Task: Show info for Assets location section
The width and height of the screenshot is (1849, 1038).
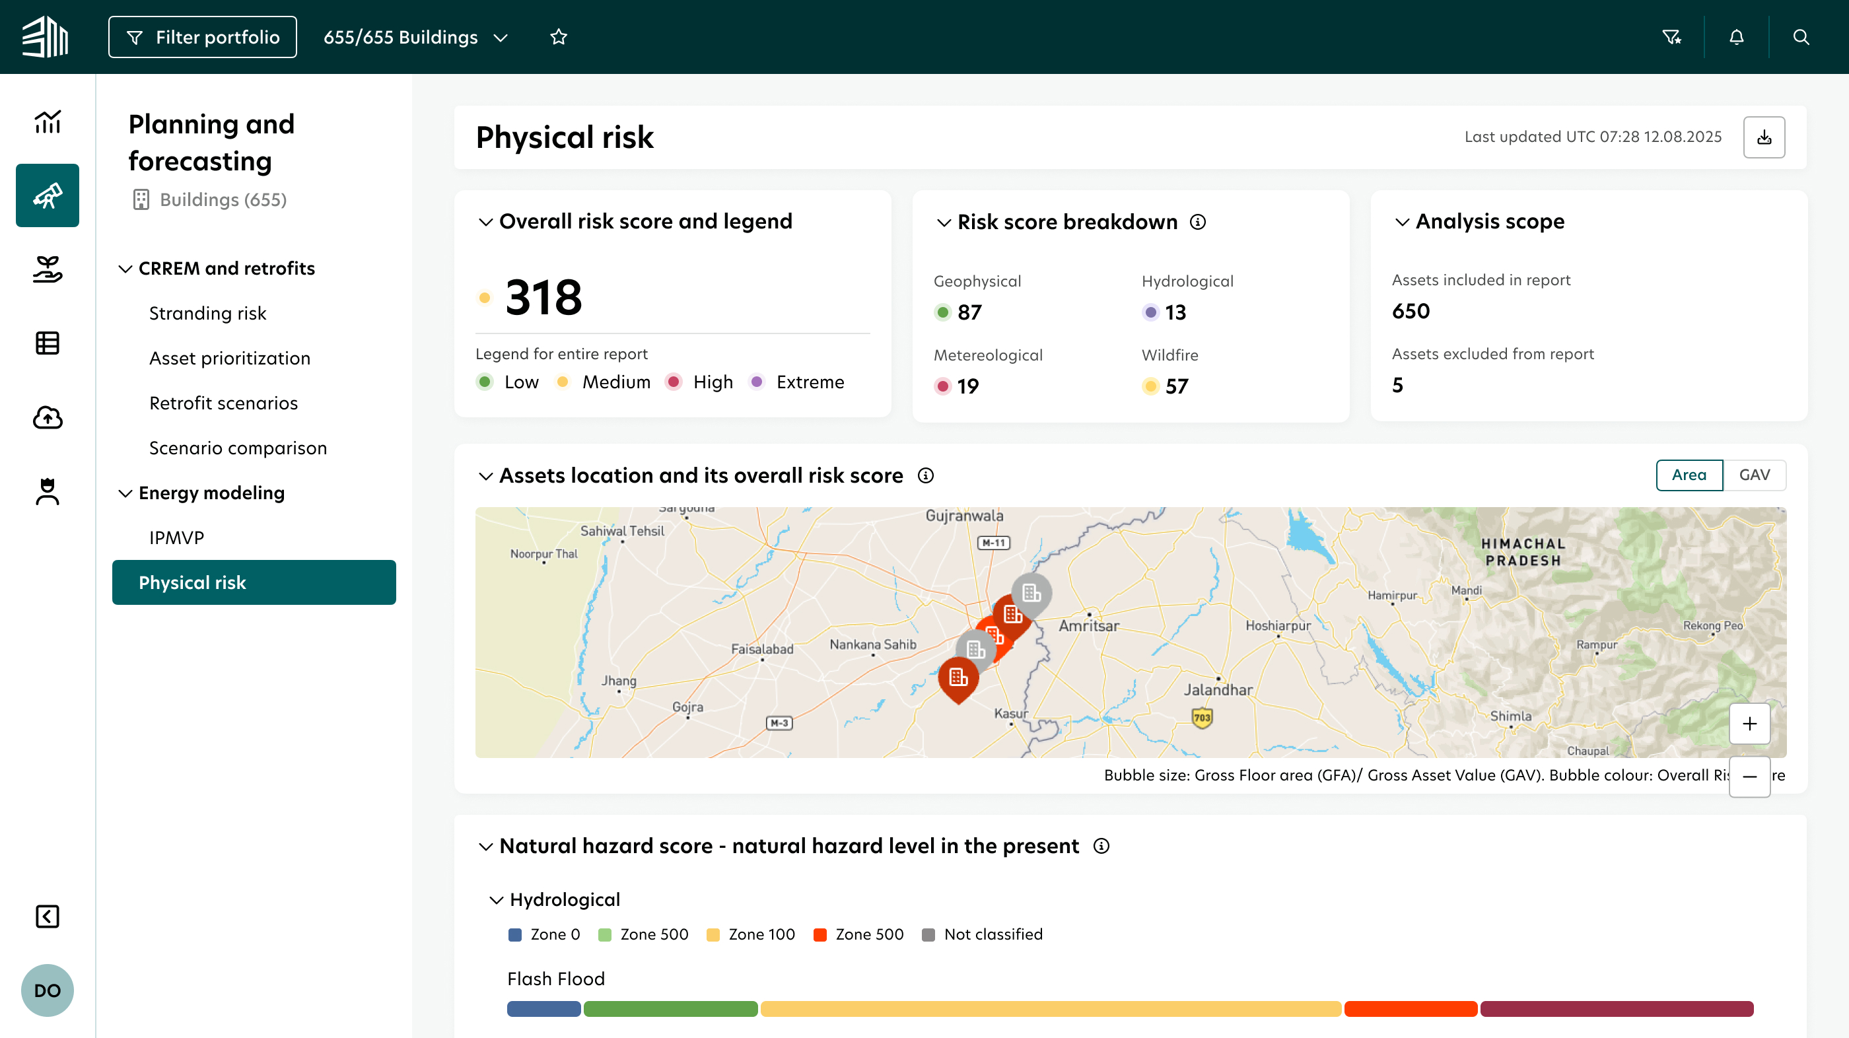Action: (926, 475)
